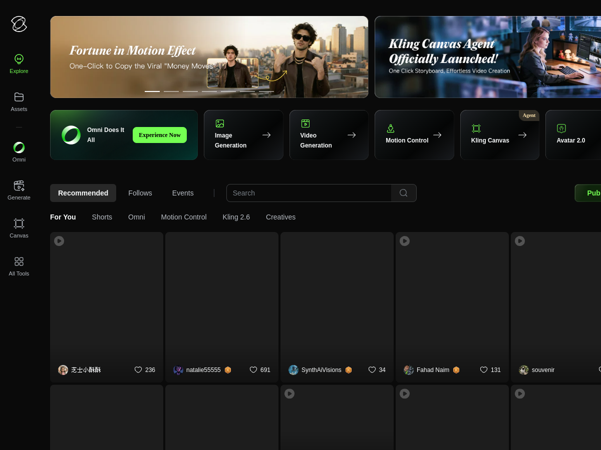Like the SynthAiVisions video

click(372, 370)
